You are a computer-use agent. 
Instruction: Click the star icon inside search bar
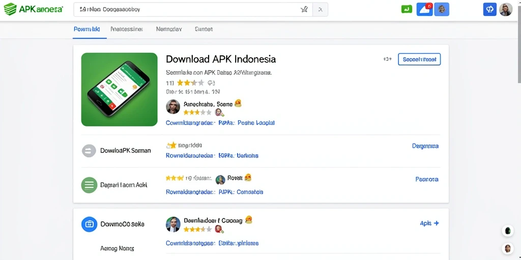[x=304, y=10]
